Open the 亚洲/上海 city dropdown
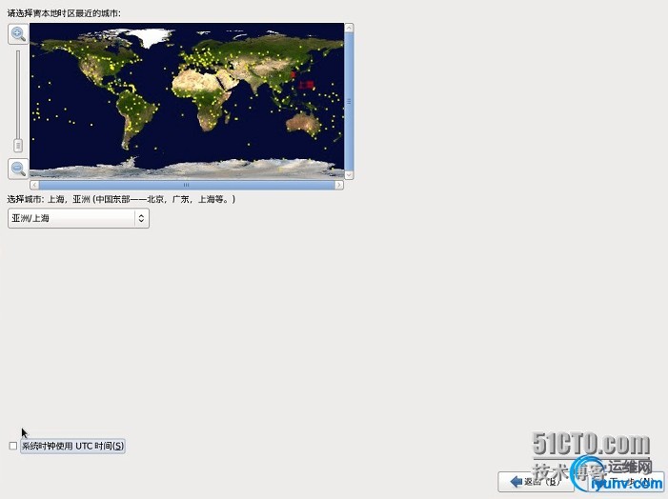Screen dimensions: 668x499 pyautogui.click(x=78, y=218)
